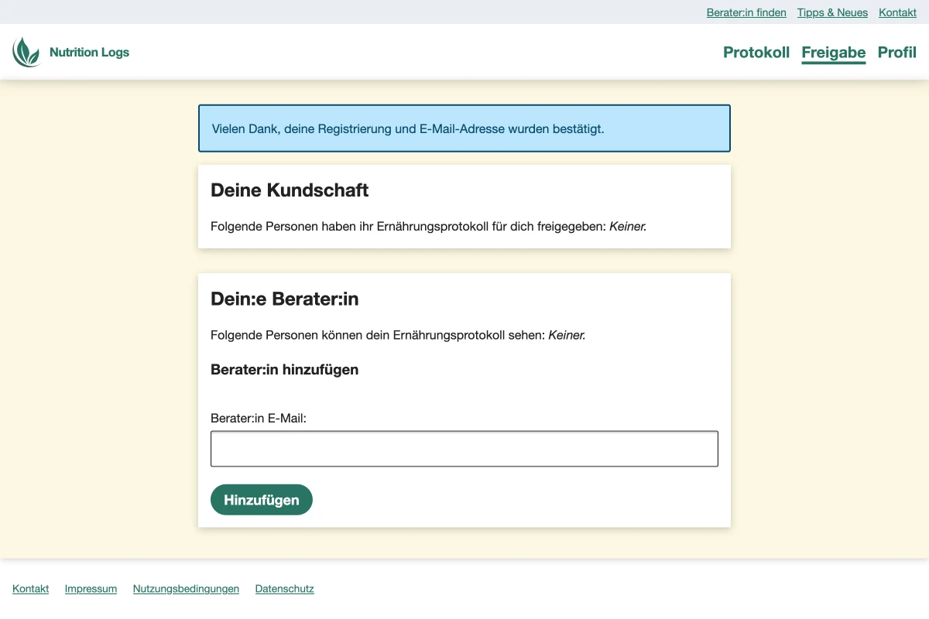This screenshot has width=929, height=619.
Task: Open the Datenschutz footer link
Action: coord(284,588)
